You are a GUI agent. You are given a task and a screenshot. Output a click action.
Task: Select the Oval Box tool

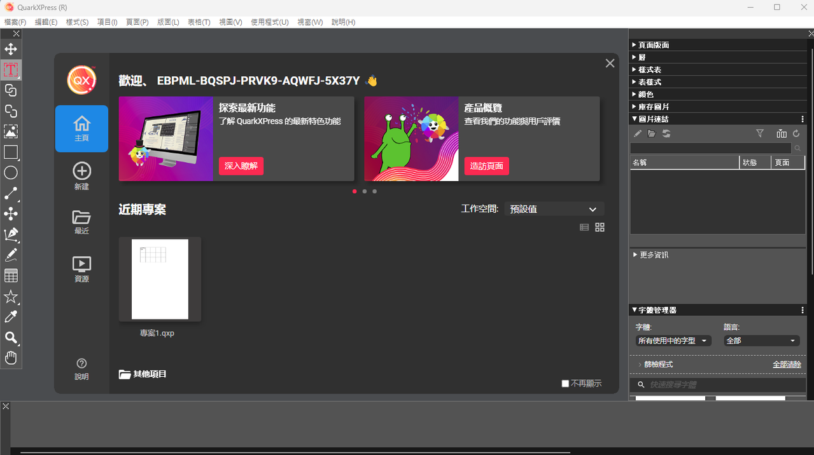pos(11,173)
